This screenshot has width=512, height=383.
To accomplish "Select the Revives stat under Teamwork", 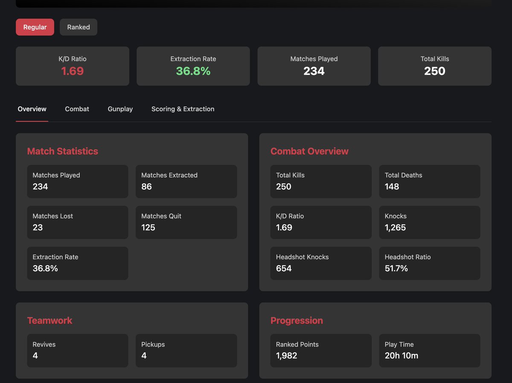I will pos(78,351).
